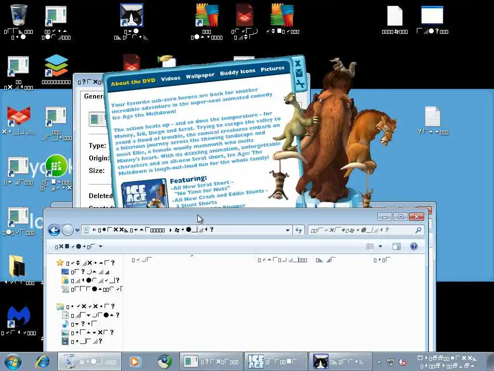Click the network tray icon
Viewport: 494px width, 371px height.
[391, 362]
